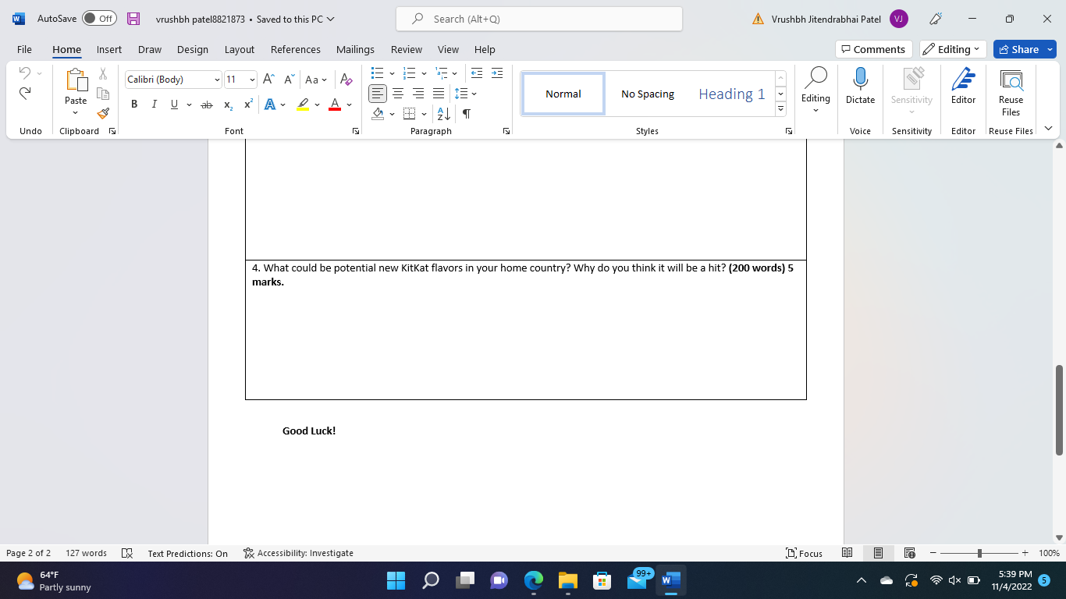
Task: Open Dictate microphone
Action: (x=860, y=86)
